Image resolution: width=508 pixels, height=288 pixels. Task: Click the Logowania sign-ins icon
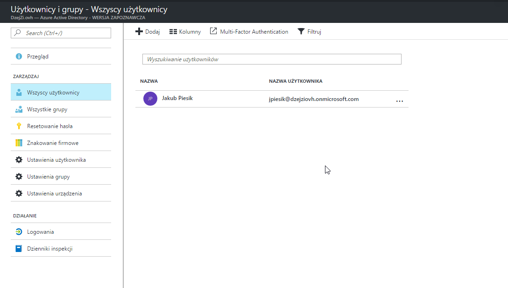click(19, 232)
